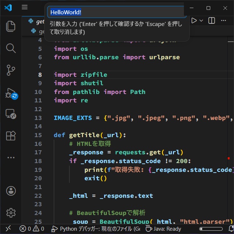234x234 pixels.
Task: Open the Extensions view
Action: pos(11,136)
